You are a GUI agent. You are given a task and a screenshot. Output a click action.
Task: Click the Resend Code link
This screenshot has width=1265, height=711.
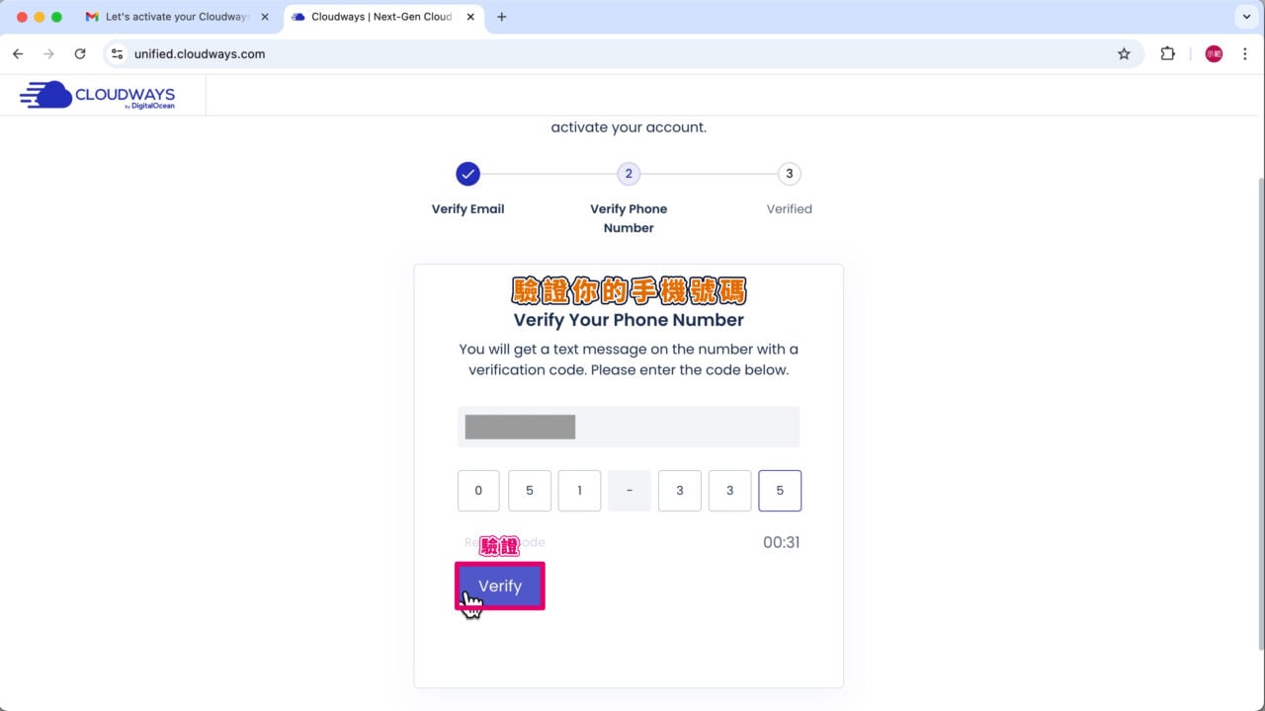(504, 542)
